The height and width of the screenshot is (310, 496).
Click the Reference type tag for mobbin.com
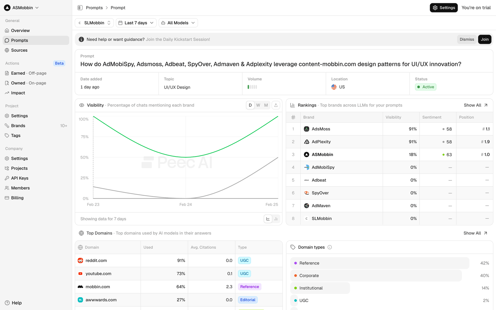click(250, 287)
